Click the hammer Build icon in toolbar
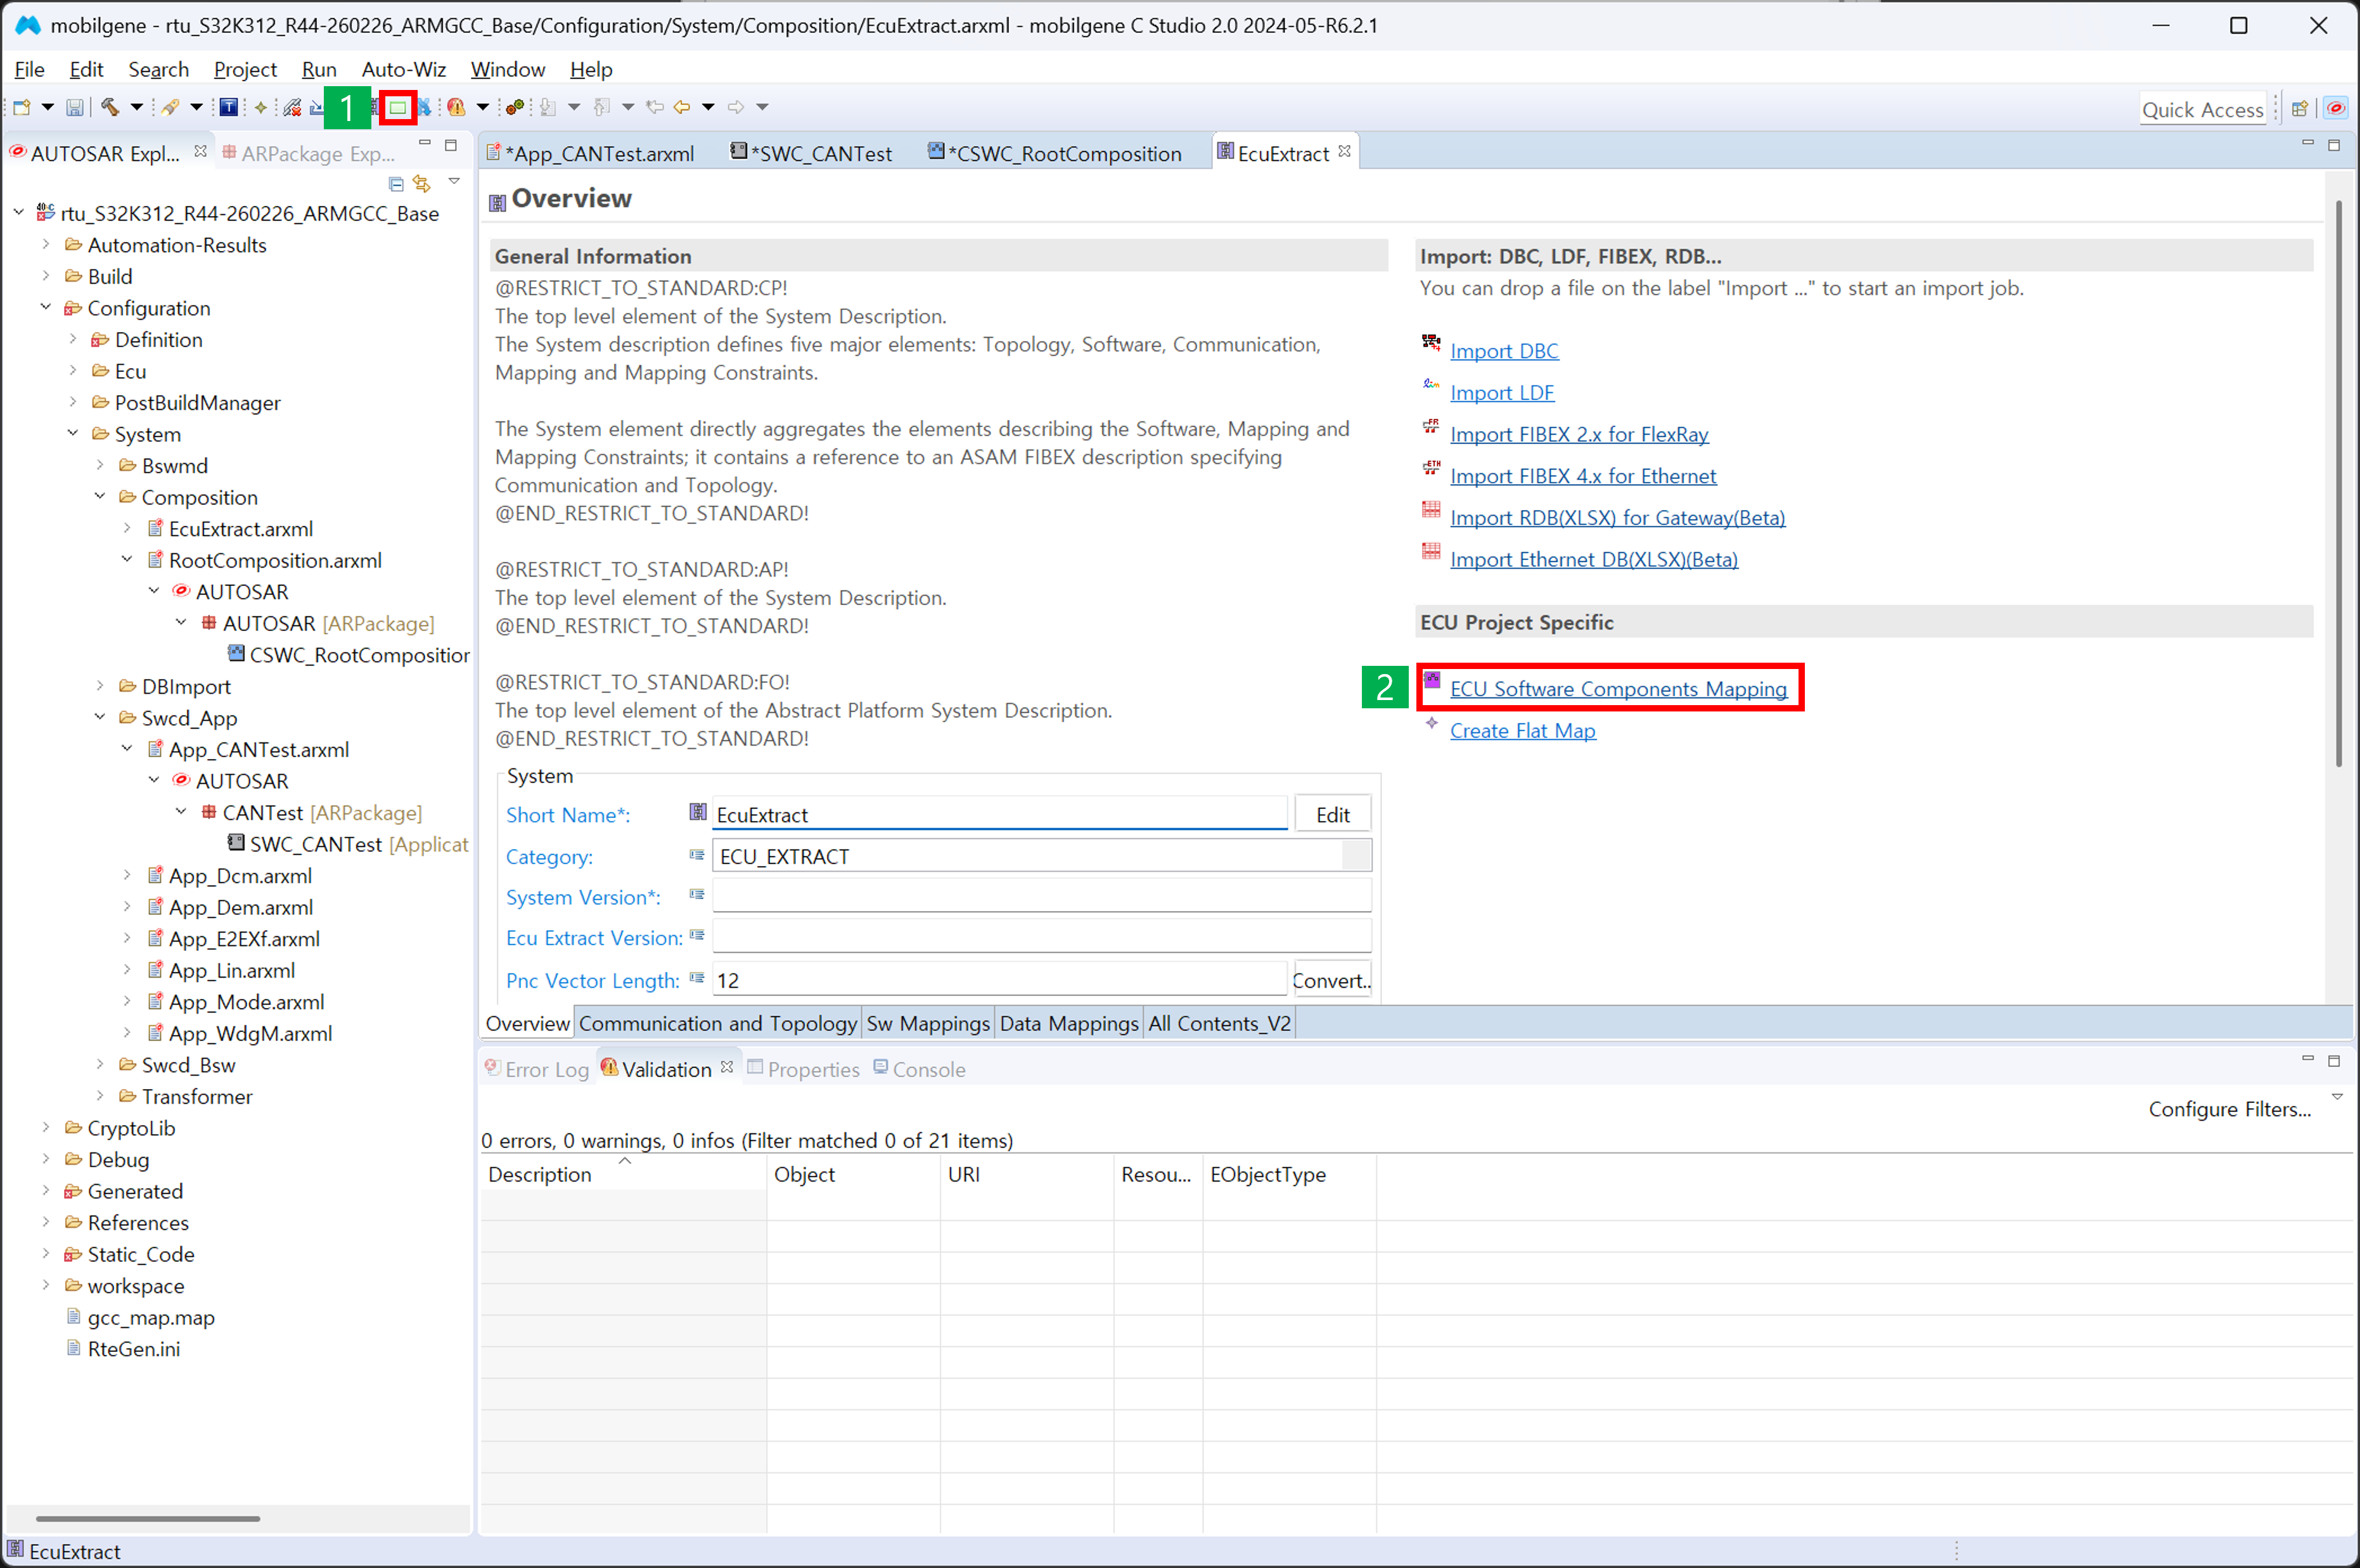This screenshot has width=2360, height=1568. (110, 107)
